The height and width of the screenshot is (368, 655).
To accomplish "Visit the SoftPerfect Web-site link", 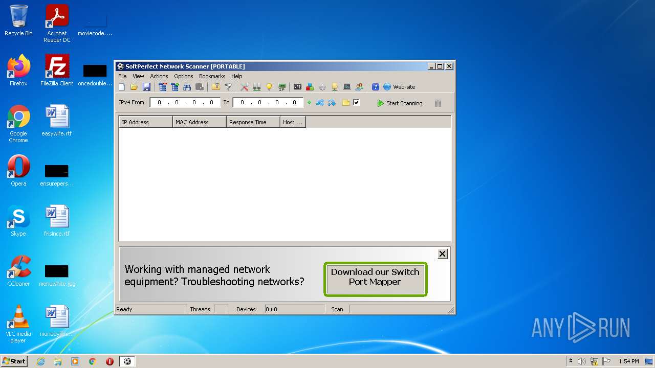I will [x=399, y=87].
